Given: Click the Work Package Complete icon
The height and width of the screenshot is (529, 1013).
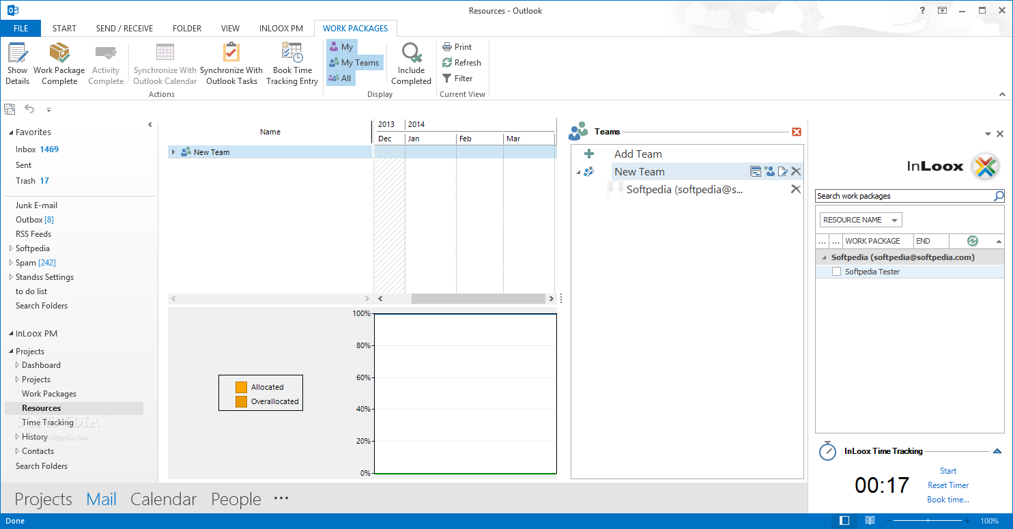Looking at the screenshot, I should coord(59,53).
